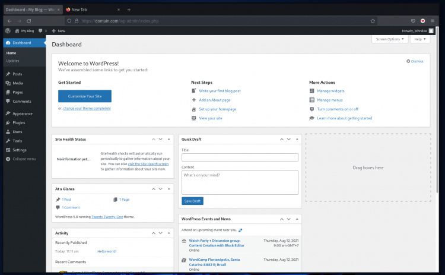
Task: Toggle the Site Health Status panel
Action: [168, 139]
